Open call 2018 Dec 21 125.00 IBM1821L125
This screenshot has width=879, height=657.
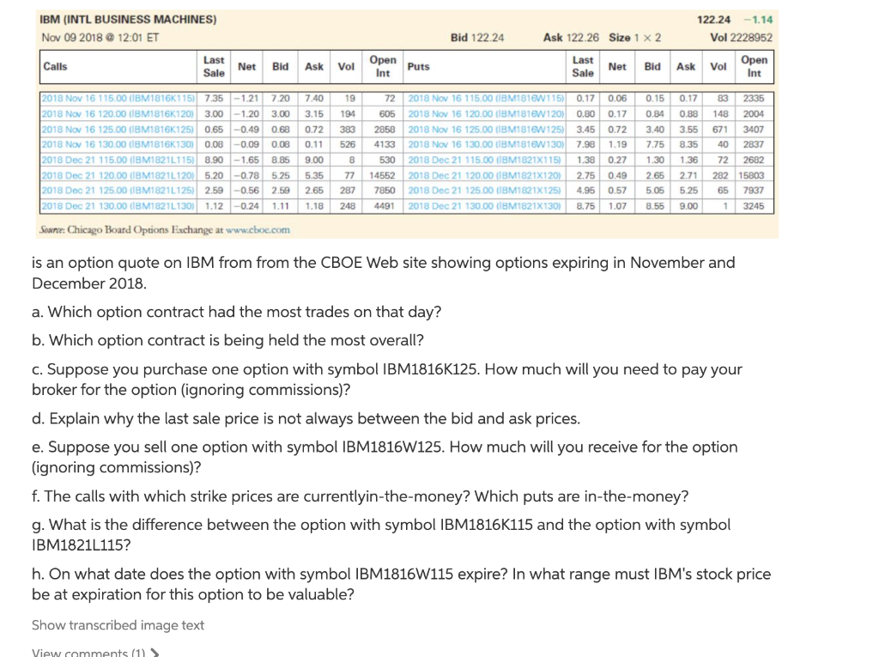(118, 190)
